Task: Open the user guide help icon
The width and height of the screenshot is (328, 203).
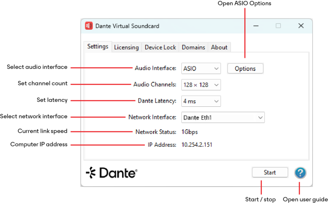Action: pos(300,173)
